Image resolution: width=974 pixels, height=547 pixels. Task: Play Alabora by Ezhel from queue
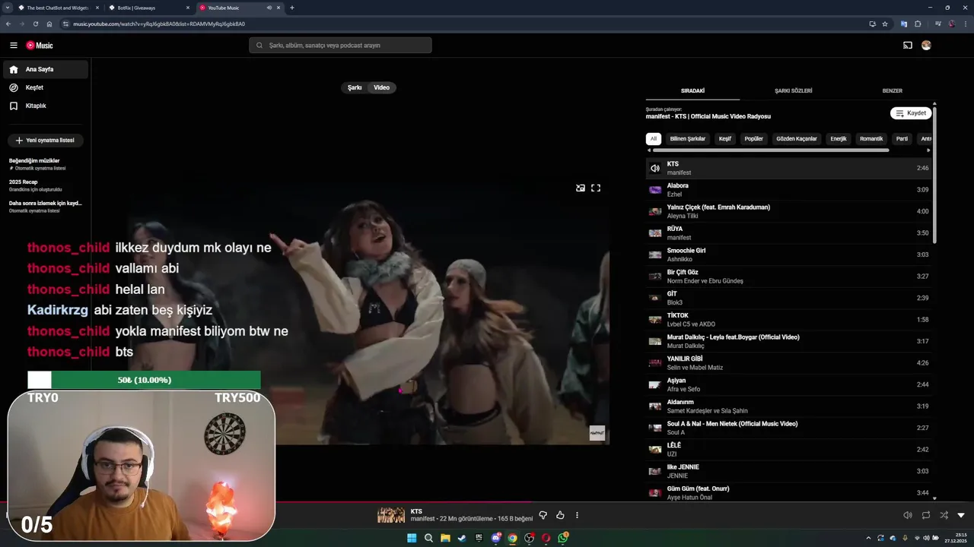pyautogui.click(x=788, y=190)
